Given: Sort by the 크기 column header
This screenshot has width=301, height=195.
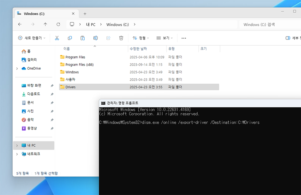Looking at the screenshot, I should point(209,49).
